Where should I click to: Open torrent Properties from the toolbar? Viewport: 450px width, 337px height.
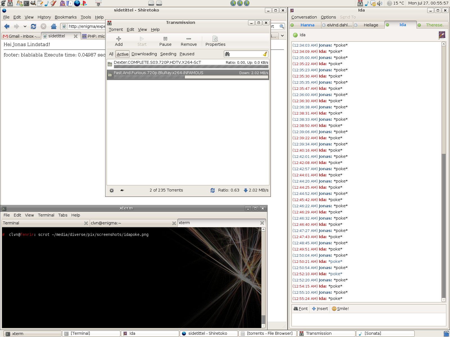215,39
